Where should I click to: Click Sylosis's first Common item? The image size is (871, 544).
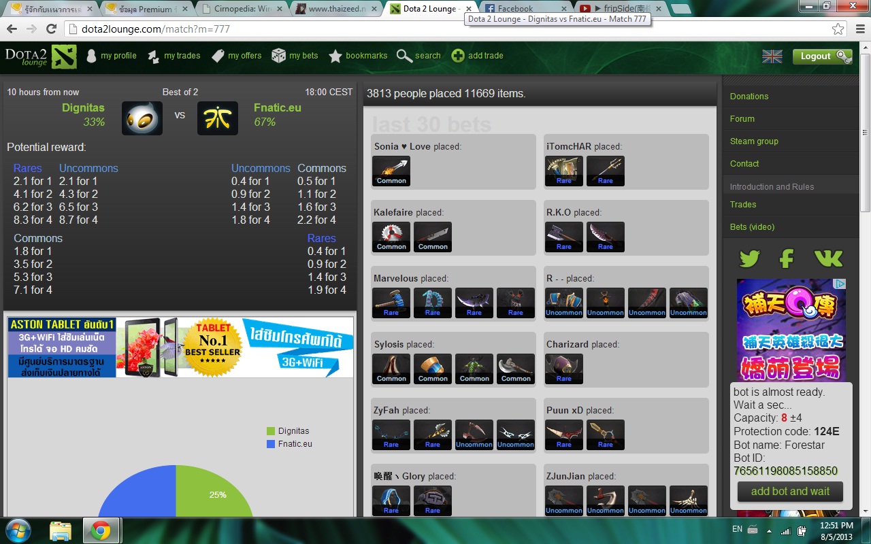click(391, 369)
